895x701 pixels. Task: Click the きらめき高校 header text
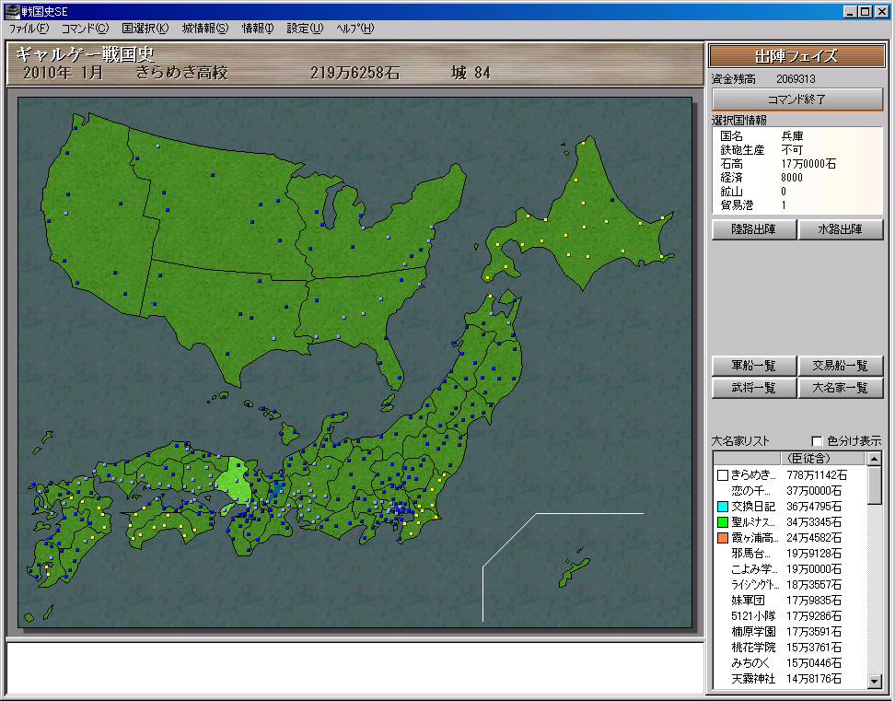click(181, 73)
